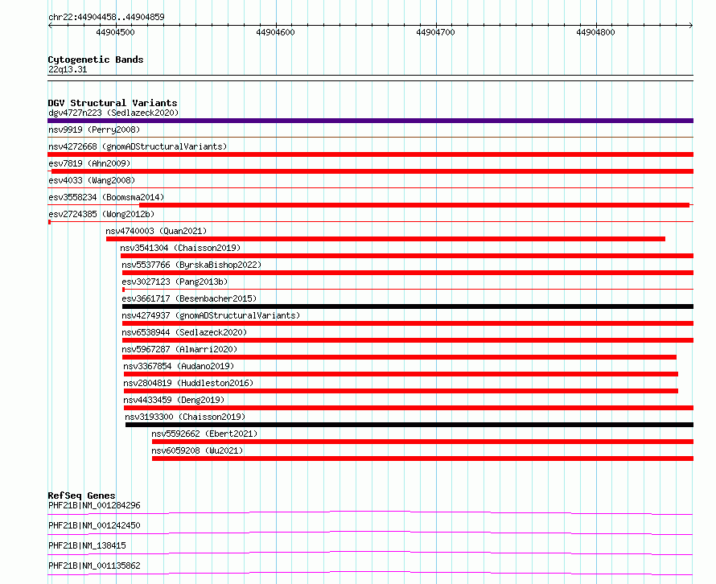716x584 pixels.
Task: Click esv2724385 (Wong2012b) label
Action: point(101,214)
